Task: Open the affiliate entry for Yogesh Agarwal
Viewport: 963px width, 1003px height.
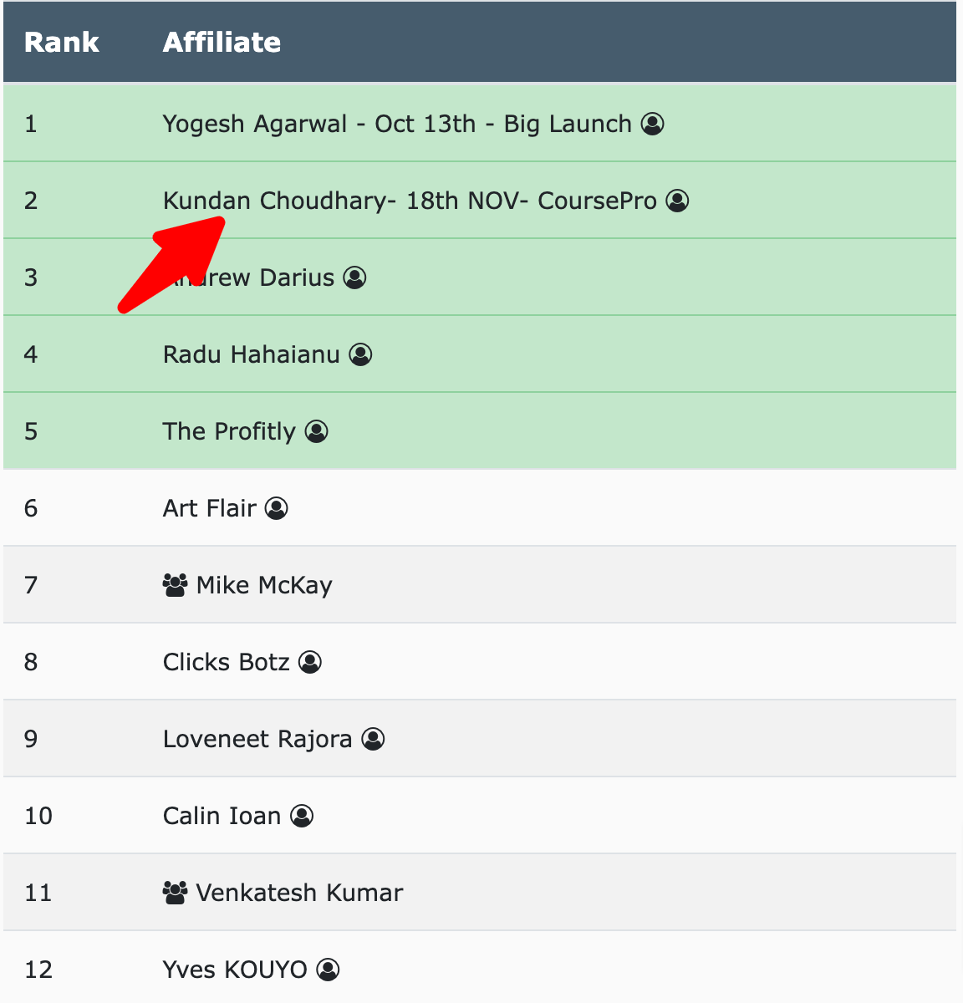Action: [397, 124]
